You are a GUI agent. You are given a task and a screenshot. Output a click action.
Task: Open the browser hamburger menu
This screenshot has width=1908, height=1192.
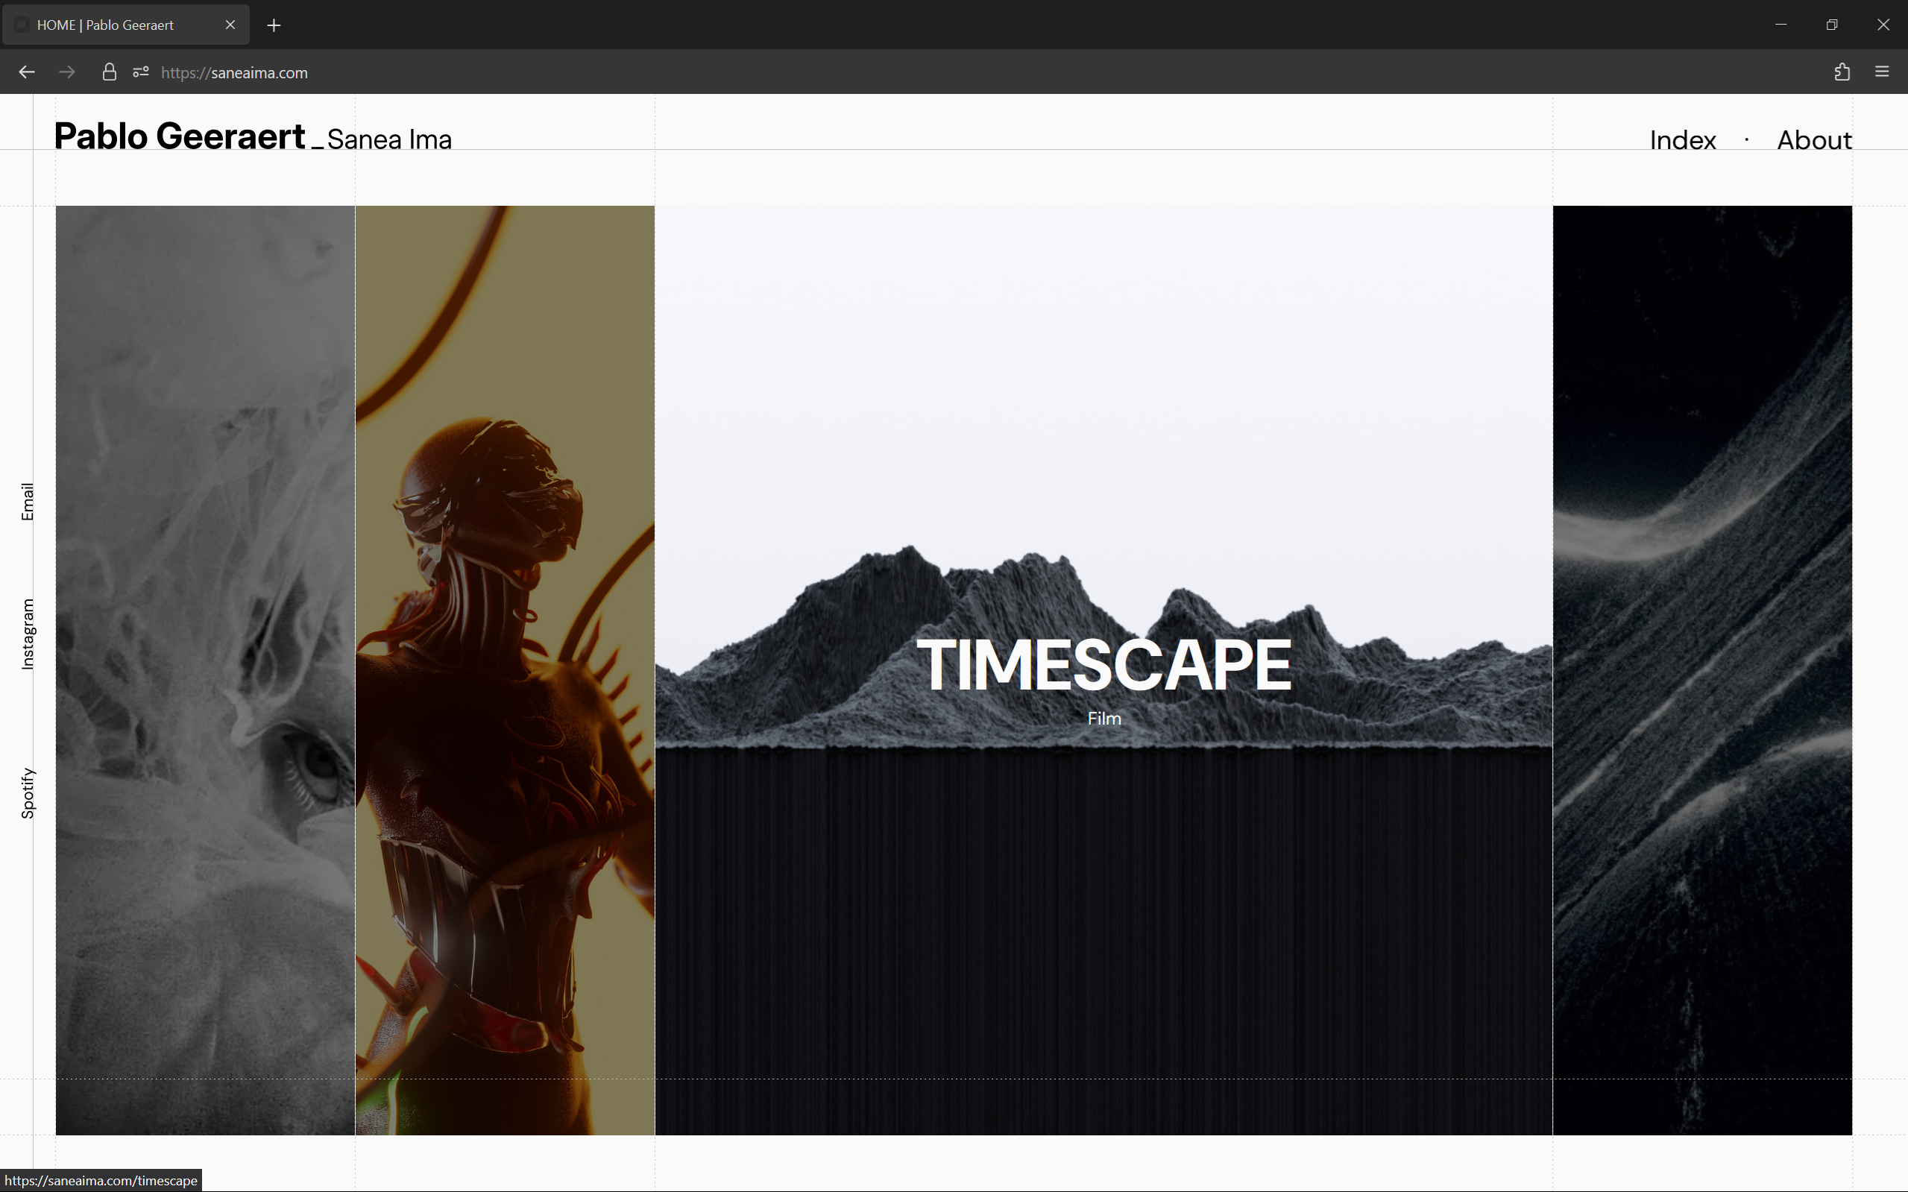click(x=1882, y=72)
